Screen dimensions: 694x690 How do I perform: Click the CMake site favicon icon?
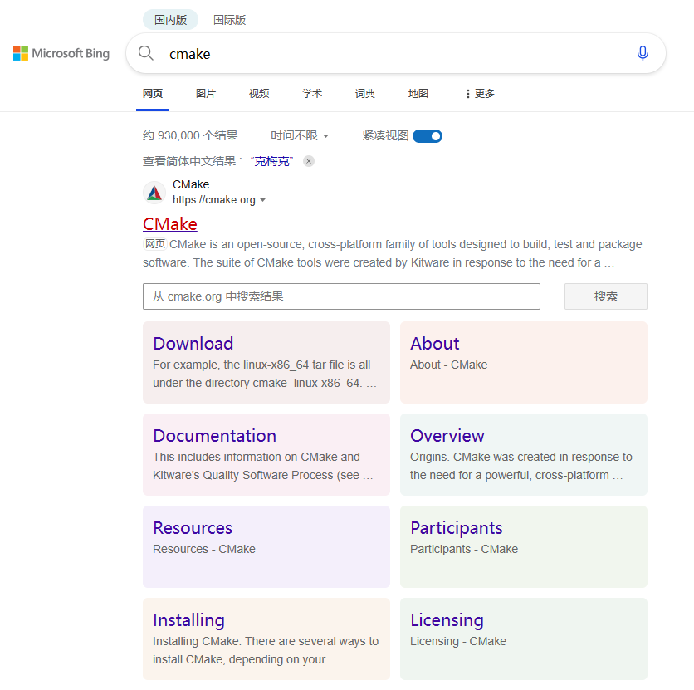tap(154, 192)
